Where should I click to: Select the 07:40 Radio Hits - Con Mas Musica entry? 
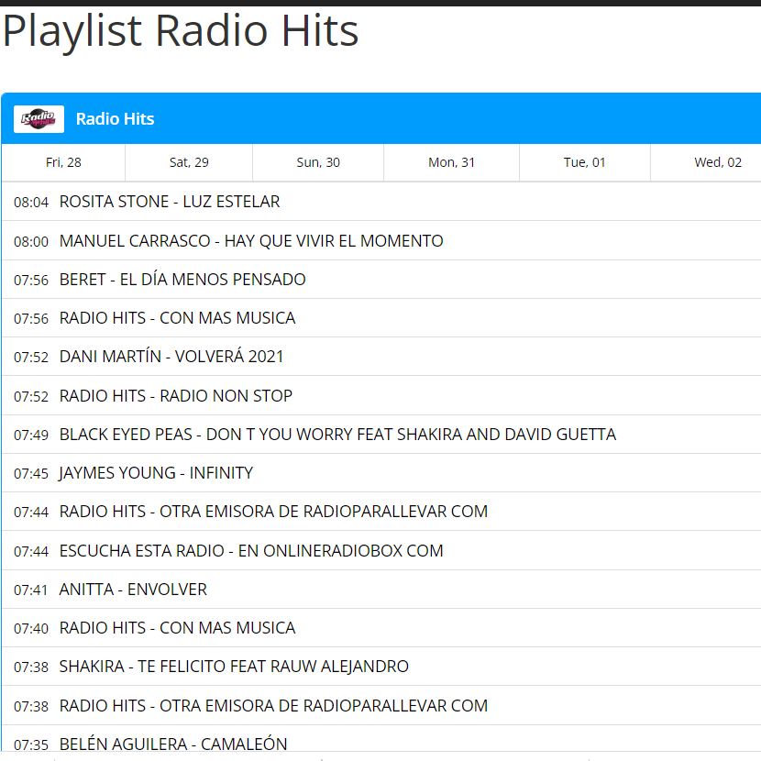click(x=177, y=628)
